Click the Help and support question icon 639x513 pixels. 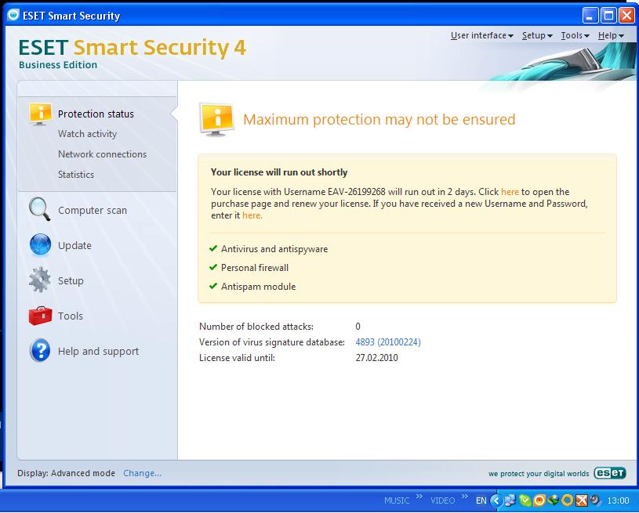pyautogui.click(x=40, y=350)
